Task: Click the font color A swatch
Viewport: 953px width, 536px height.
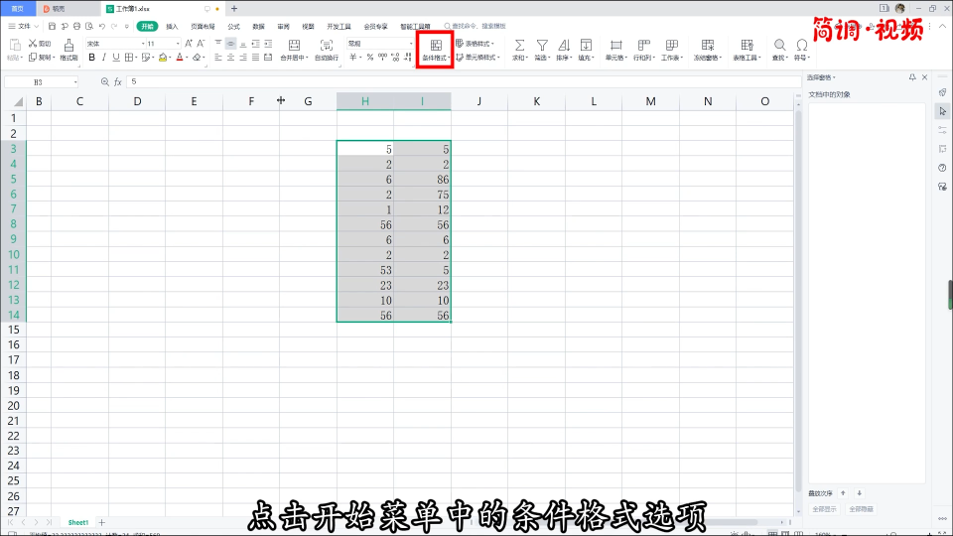Action: 179,58
